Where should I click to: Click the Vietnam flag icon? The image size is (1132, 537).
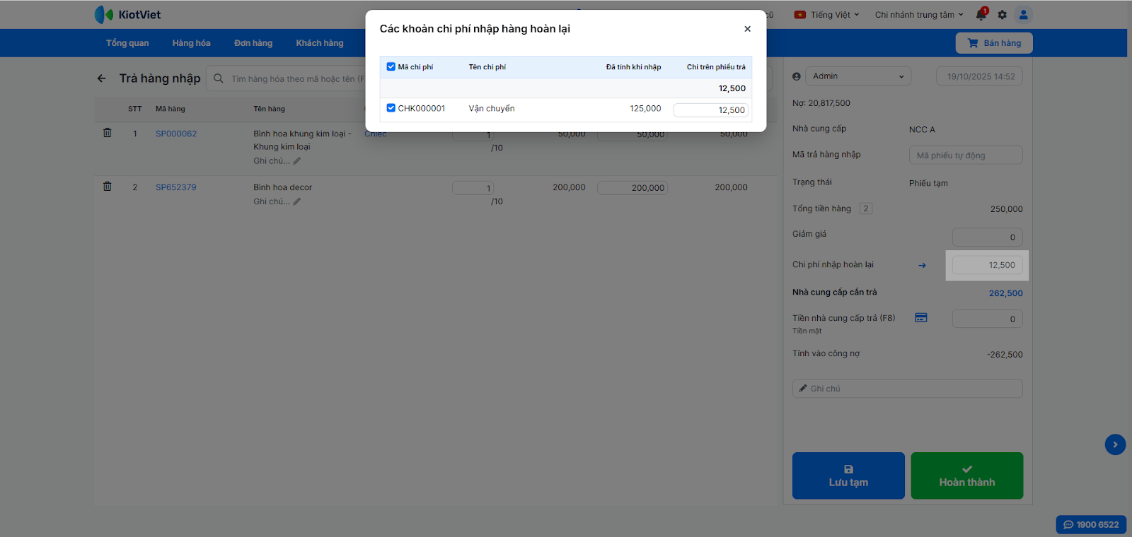(x=800, y=15)
